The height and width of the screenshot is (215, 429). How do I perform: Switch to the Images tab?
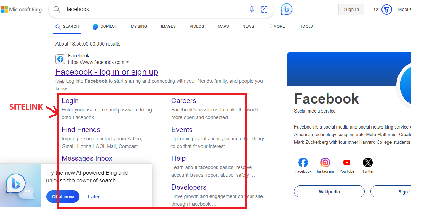(168, 26)
